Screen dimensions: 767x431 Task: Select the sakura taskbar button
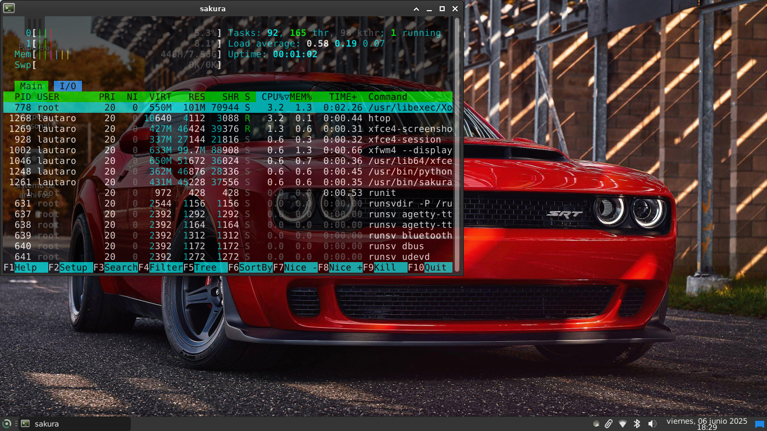pyautogui.click(x=74, y=424)
